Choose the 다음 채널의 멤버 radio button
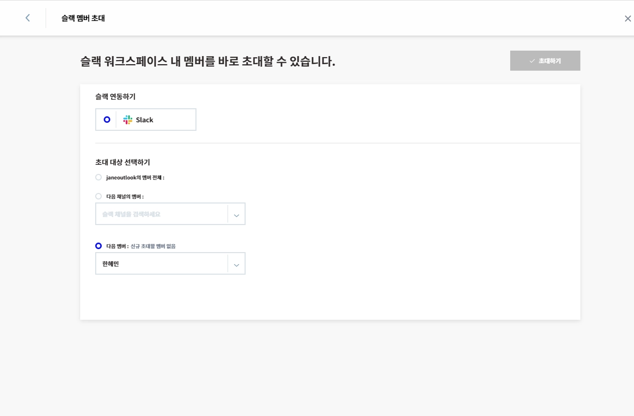The height and width of the screenshot is (416, 634). tap(98, 196)
